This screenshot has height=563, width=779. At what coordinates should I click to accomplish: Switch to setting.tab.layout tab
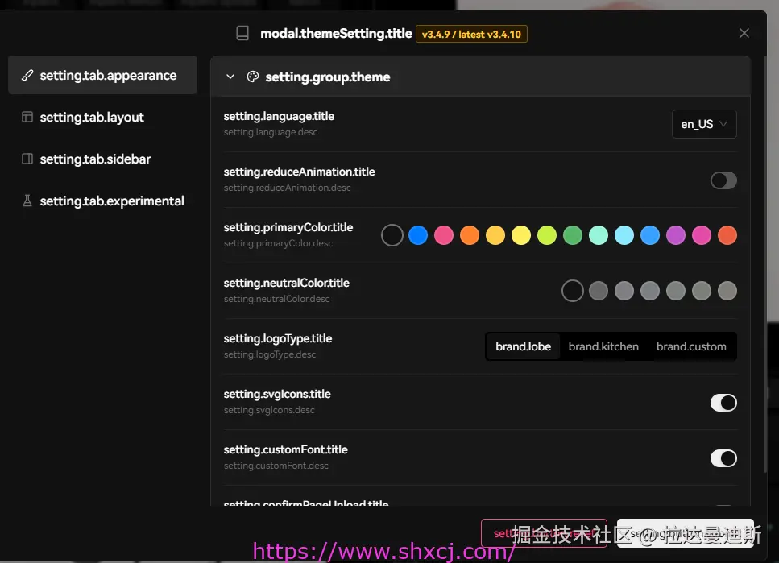(x=103, y=117)
